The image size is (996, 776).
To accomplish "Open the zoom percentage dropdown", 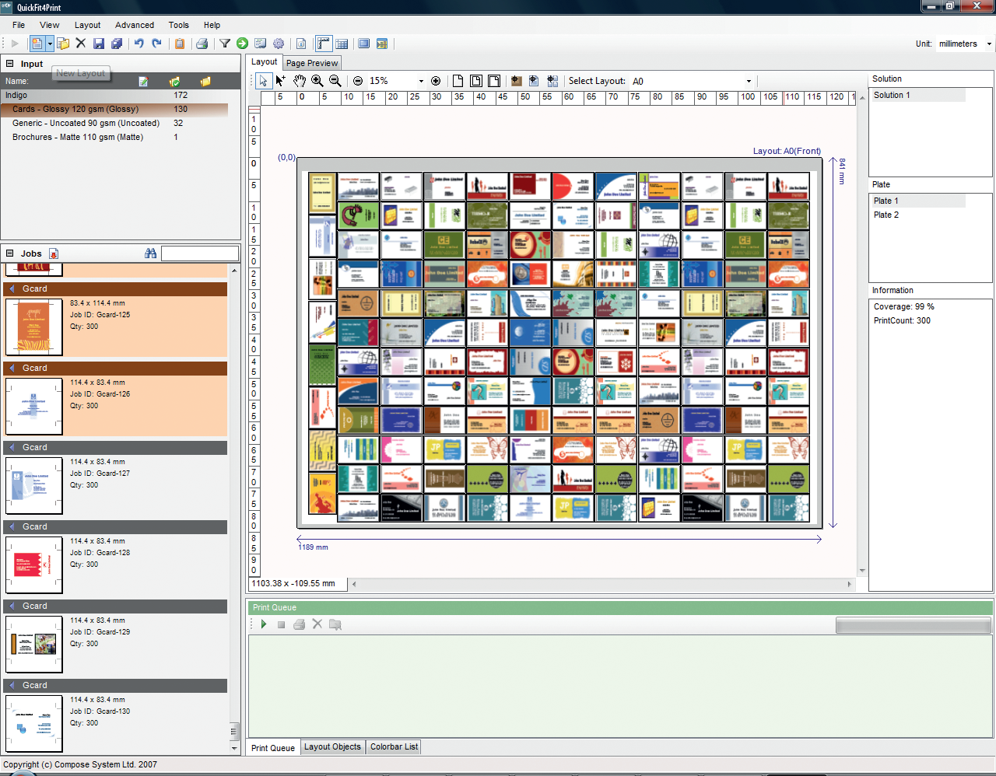I will (421, 81).
